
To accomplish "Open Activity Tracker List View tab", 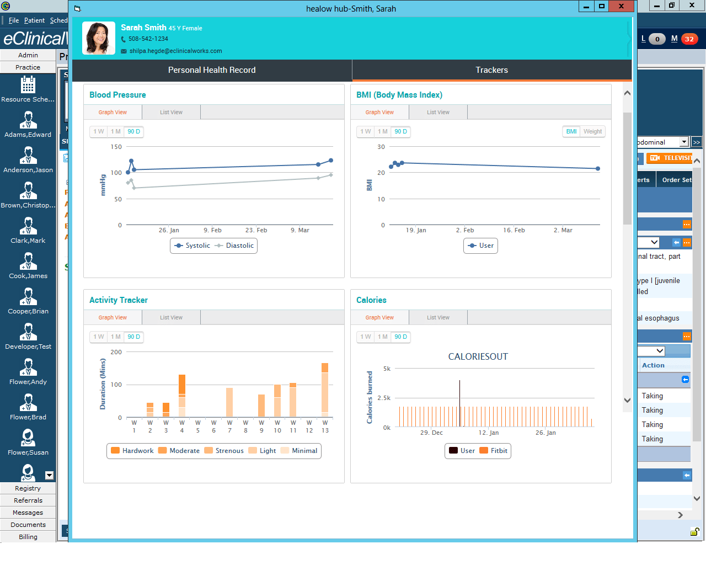I will pos(171,317).
